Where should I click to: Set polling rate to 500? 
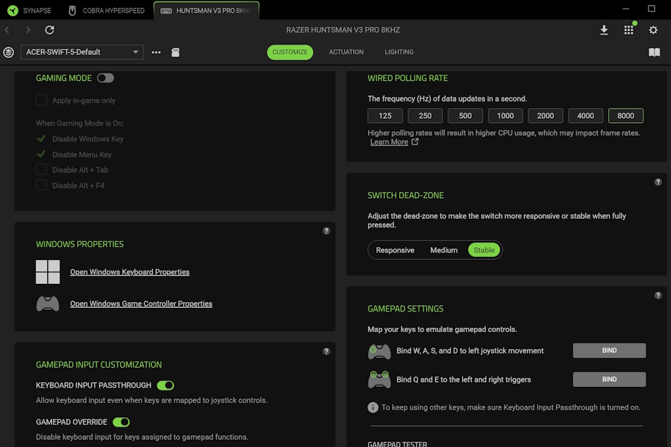(x=465, y=116)
